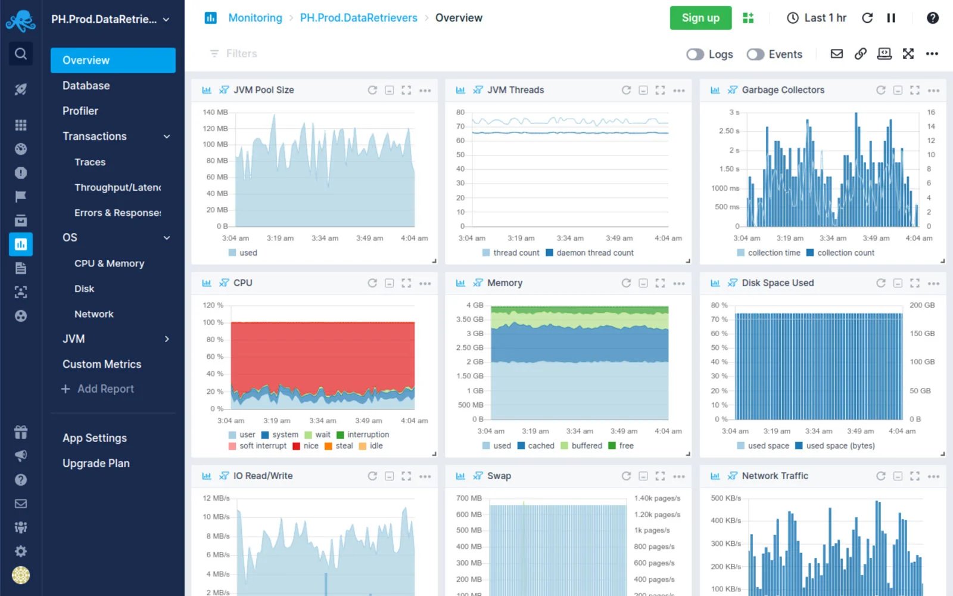This screenshot has height=596, width=953.
Task: Copy dashboard link using the chain icon
Action: click(x=860, y=54)
